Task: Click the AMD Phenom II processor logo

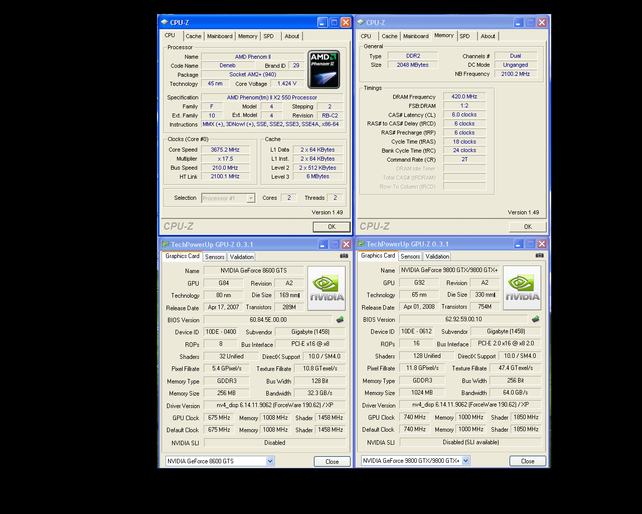Action: 324,69
